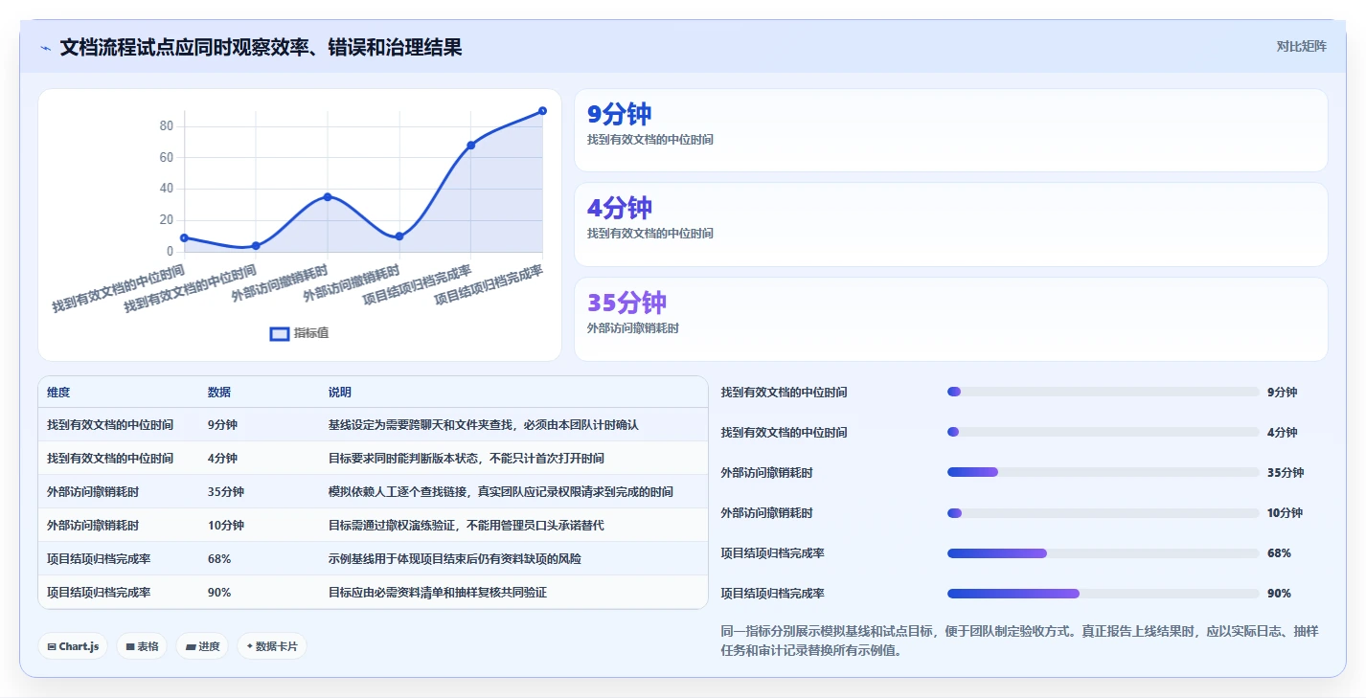Click the 68% cell in the table
This screenshot has height=698, width=1366.
coord(219,559)
